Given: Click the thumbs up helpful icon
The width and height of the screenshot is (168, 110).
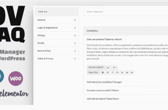Looking at the screenshot, I should point(109,67).
